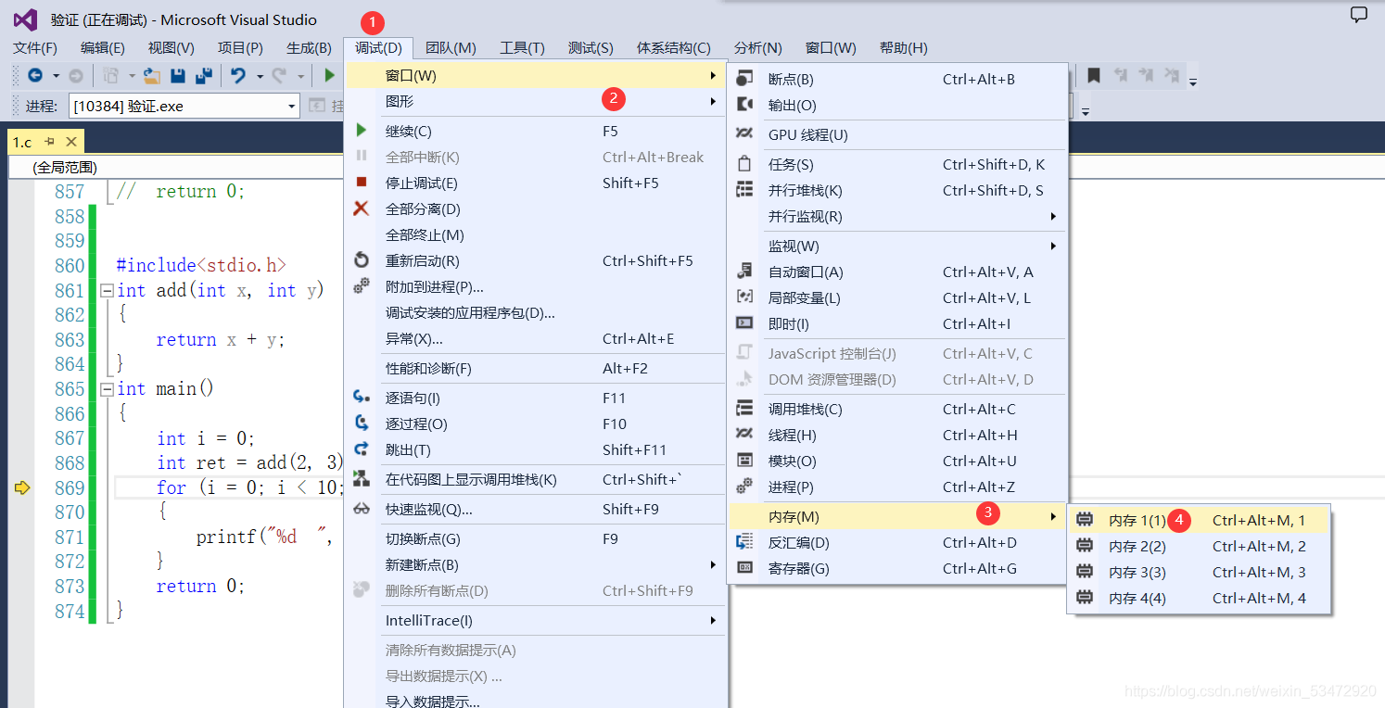
Task: Expand the 监视(W) watch submenu
Action: (x=897, y=246)
